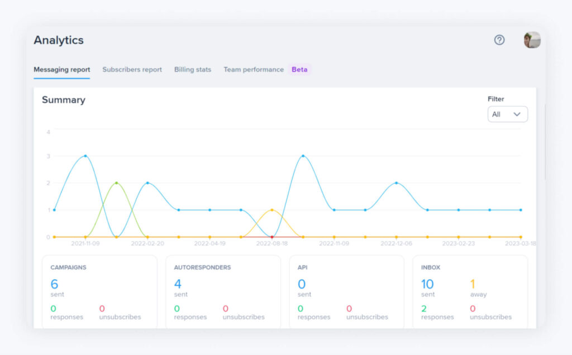This screenshot has height=355, width=572.
Task: Click the blue bump around 2022-12-06
Action: pos(397,183)
